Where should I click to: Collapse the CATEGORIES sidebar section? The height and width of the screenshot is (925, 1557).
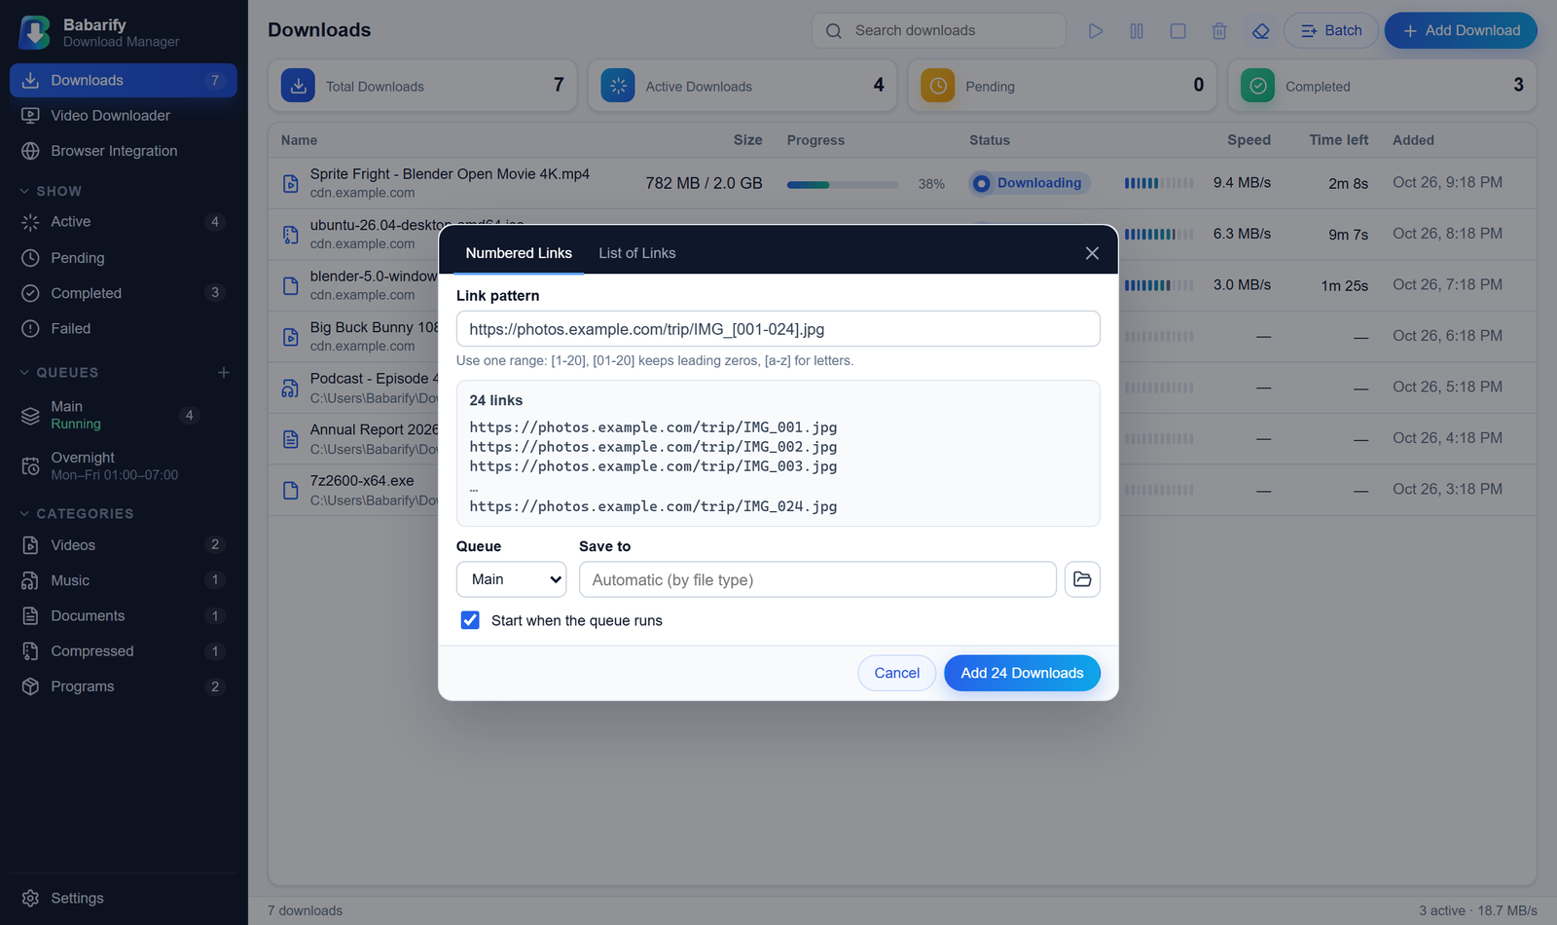[x=77, y=513]
